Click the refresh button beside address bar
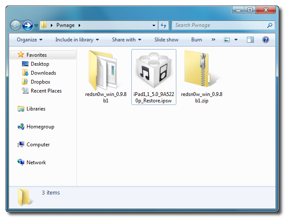This screenshot has width=285, height=218. 164,26
